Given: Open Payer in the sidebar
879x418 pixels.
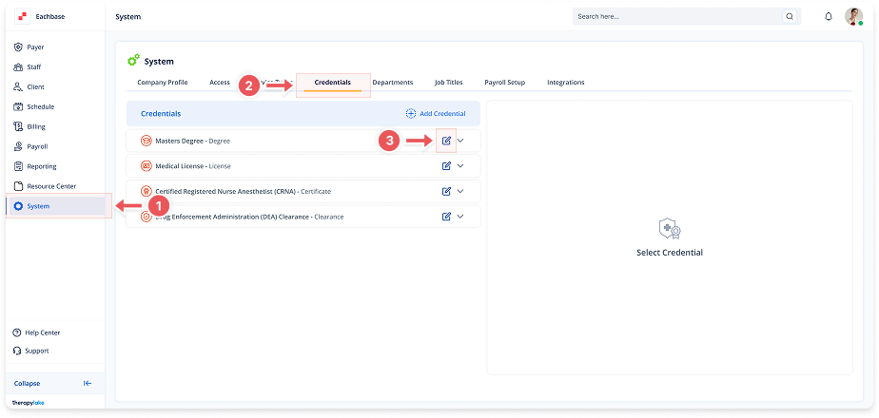Looking at the screenshot, I should point(35,47).
